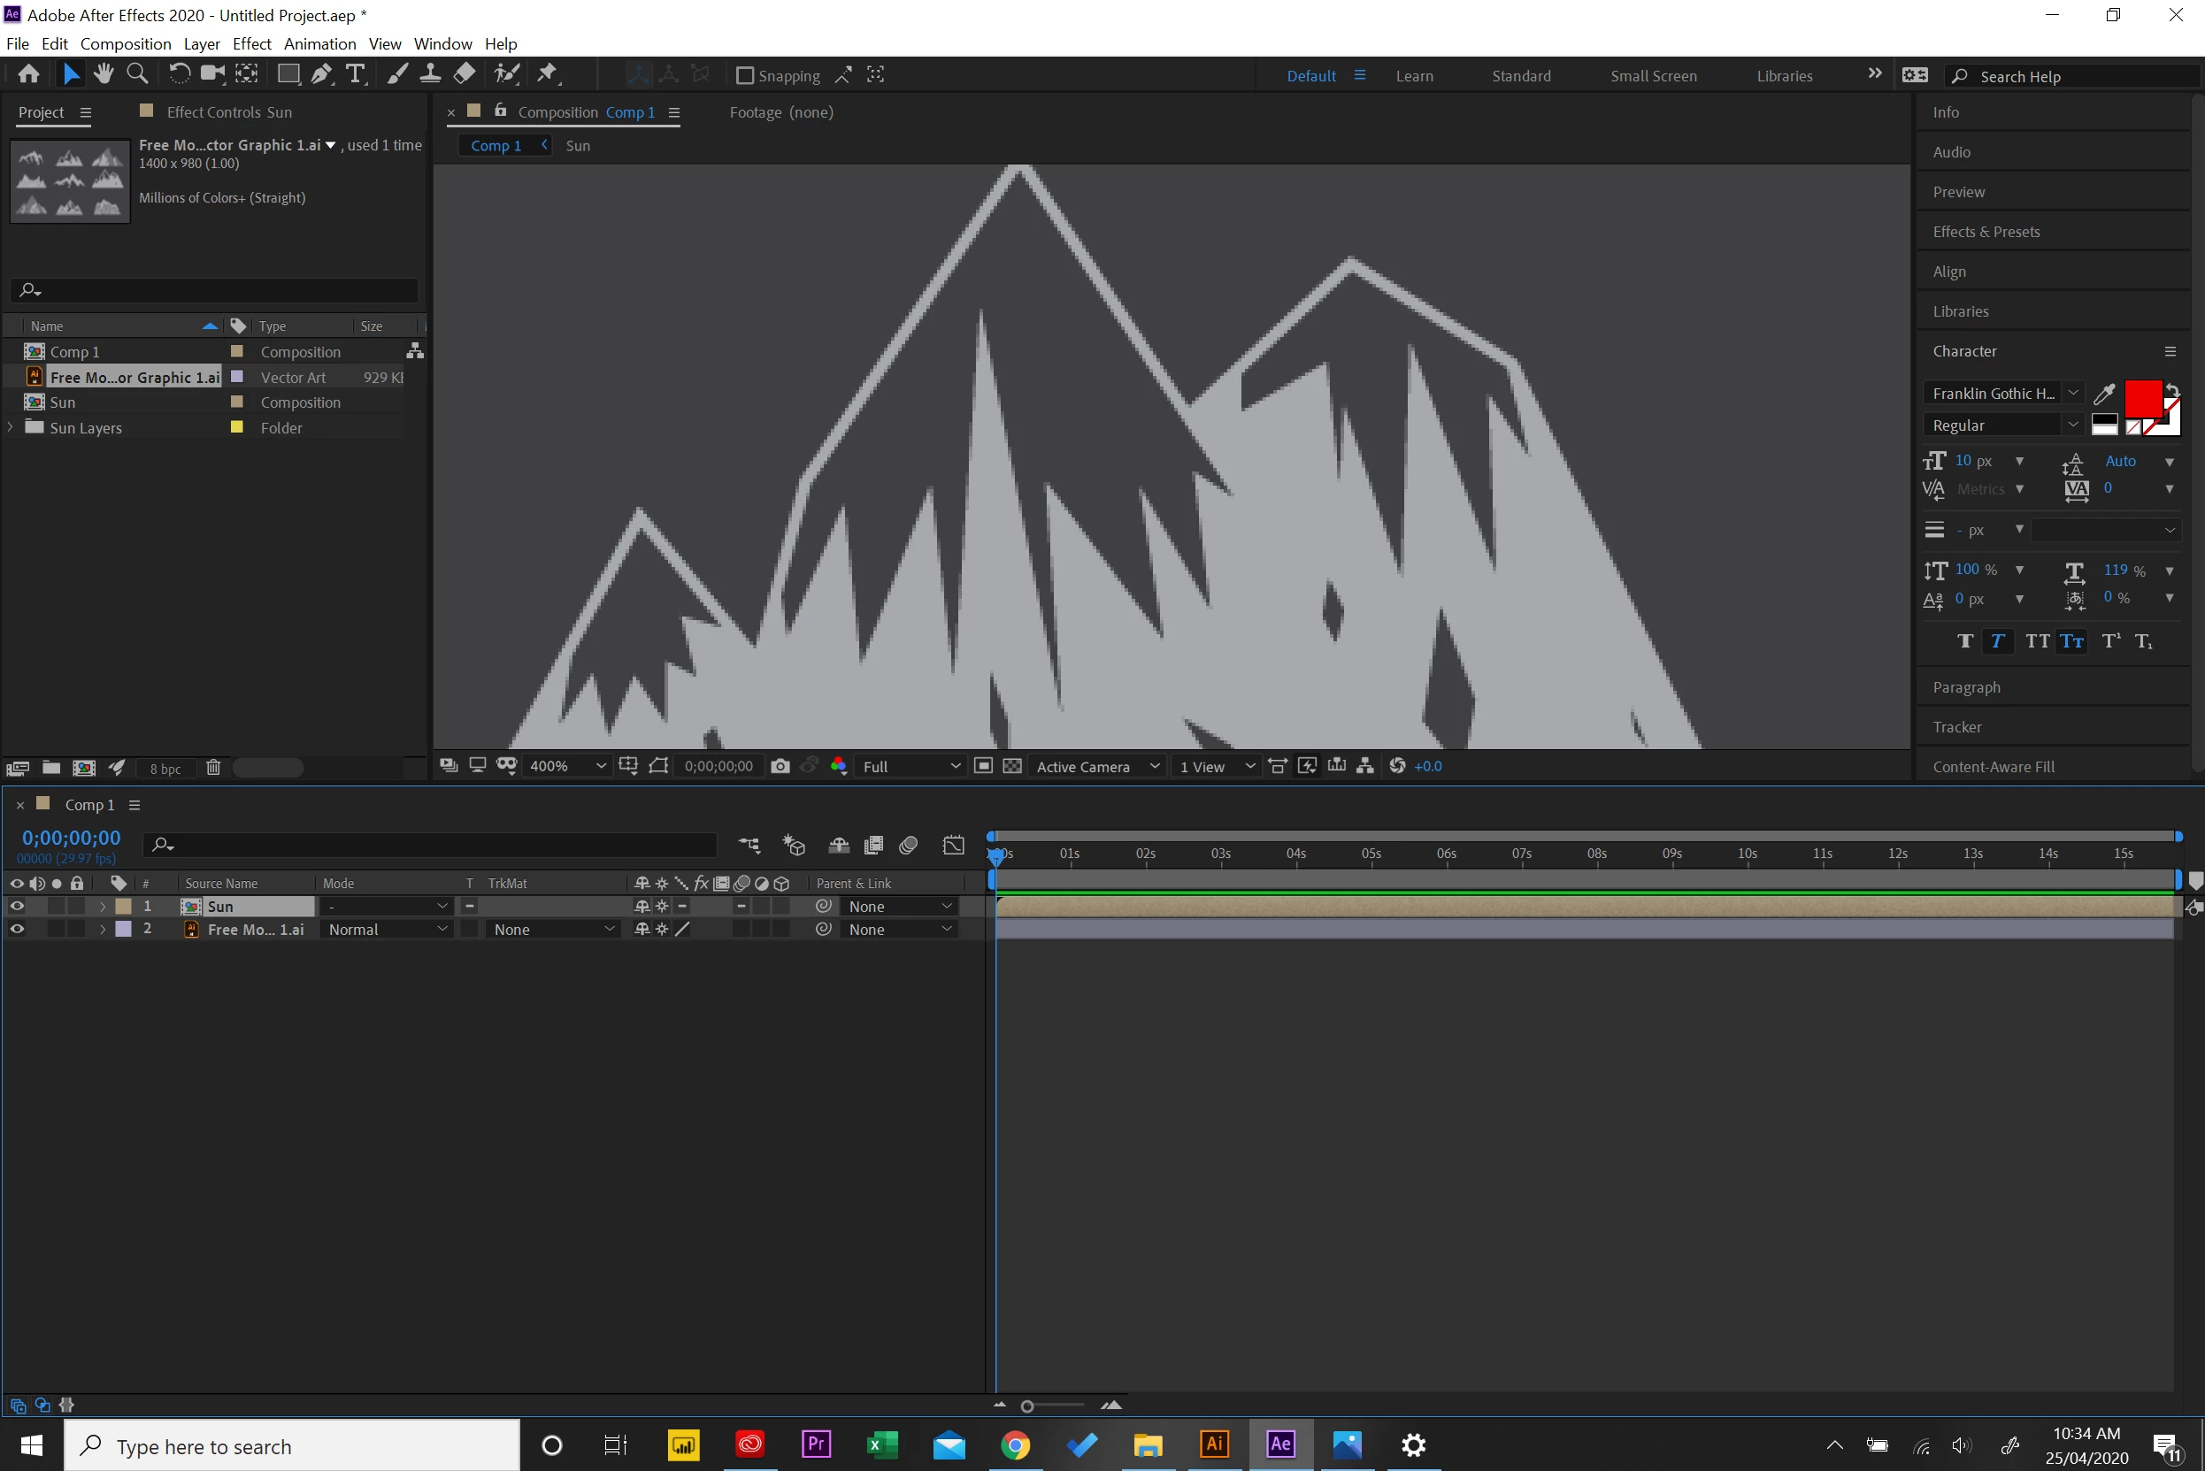Select the Horizontal Type tool
The image size is (2205, 1471).
tap(356, 74)
